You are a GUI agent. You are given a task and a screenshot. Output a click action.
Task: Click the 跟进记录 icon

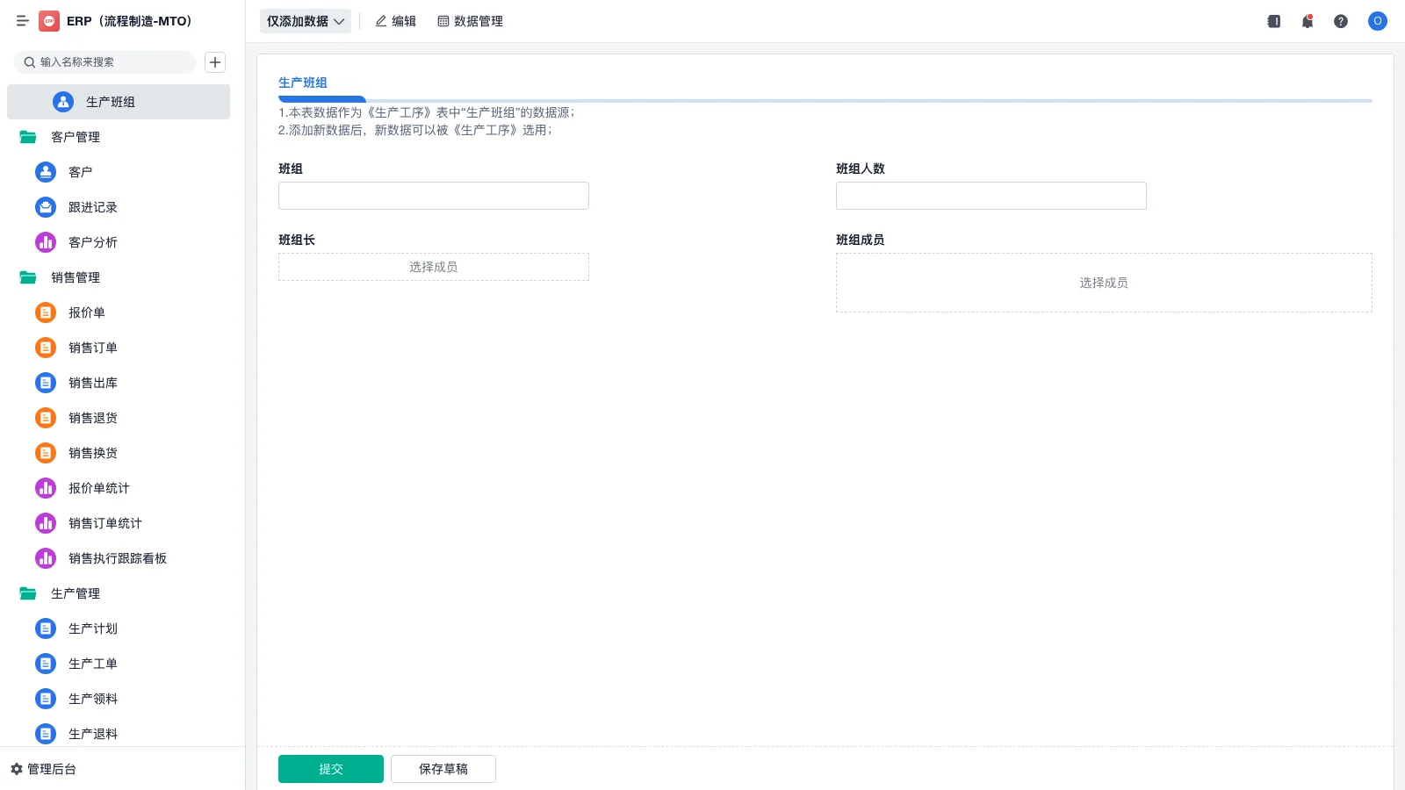click(x=46, y=207)
